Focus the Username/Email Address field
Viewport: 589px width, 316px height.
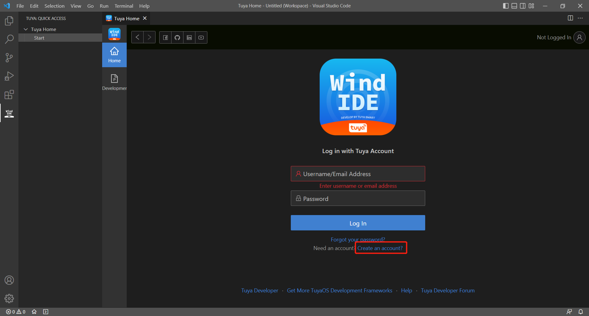click(x=358, y=174)
